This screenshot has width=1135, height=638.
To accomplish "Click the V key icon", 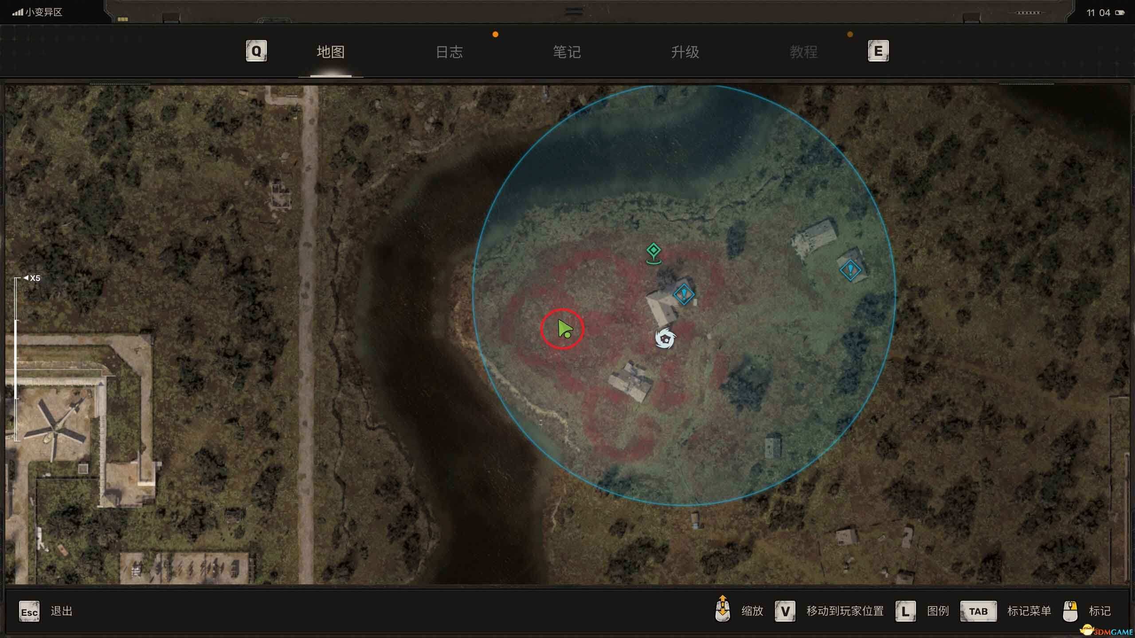I will click(x=785, y=612).
